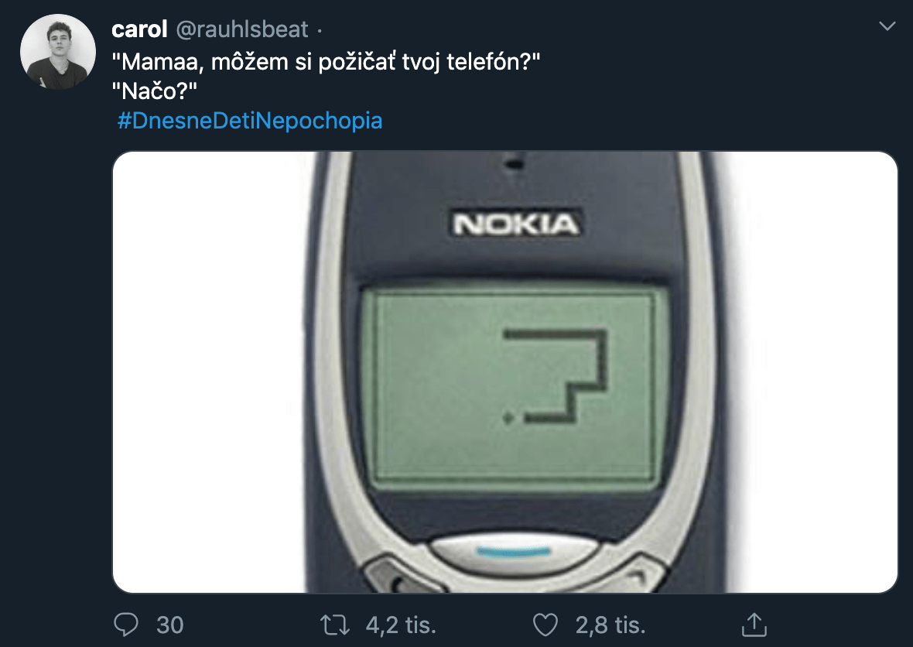
Task: Click the display name carol
Action: click(139, 29)
